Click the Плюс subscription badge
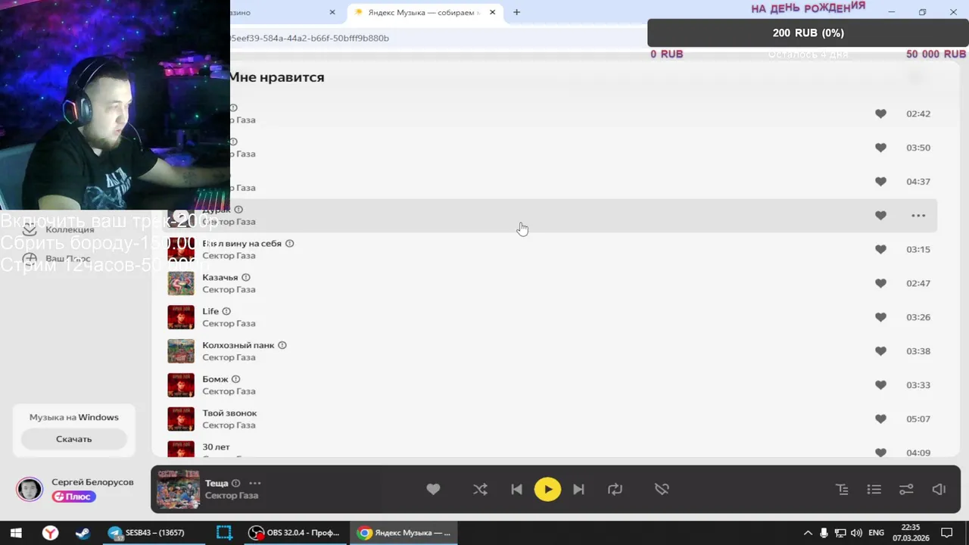The height and width of the screenshot is (545, 969). click(73, 497)
